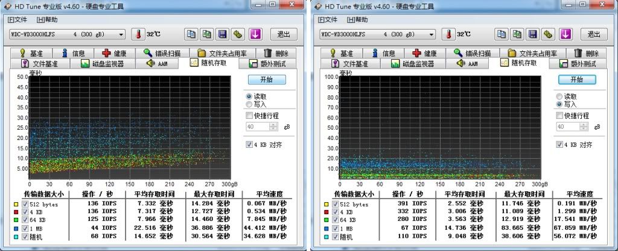Click copy text icon in left window toolbar

tap(191, 34)
